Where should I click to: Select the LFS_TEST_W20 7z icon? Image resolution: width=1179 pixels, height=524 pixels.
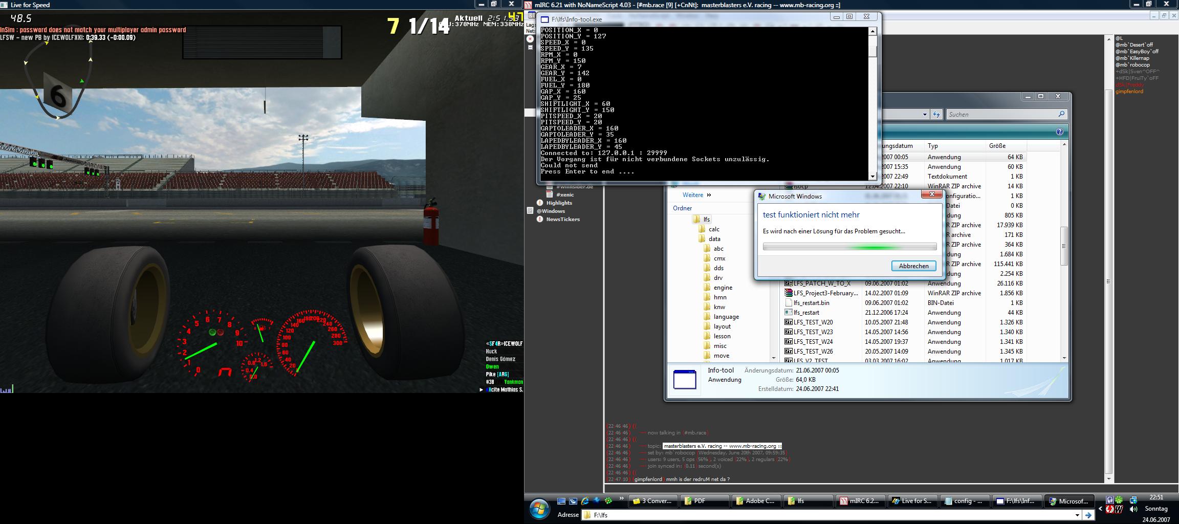[x=789, y=322]
